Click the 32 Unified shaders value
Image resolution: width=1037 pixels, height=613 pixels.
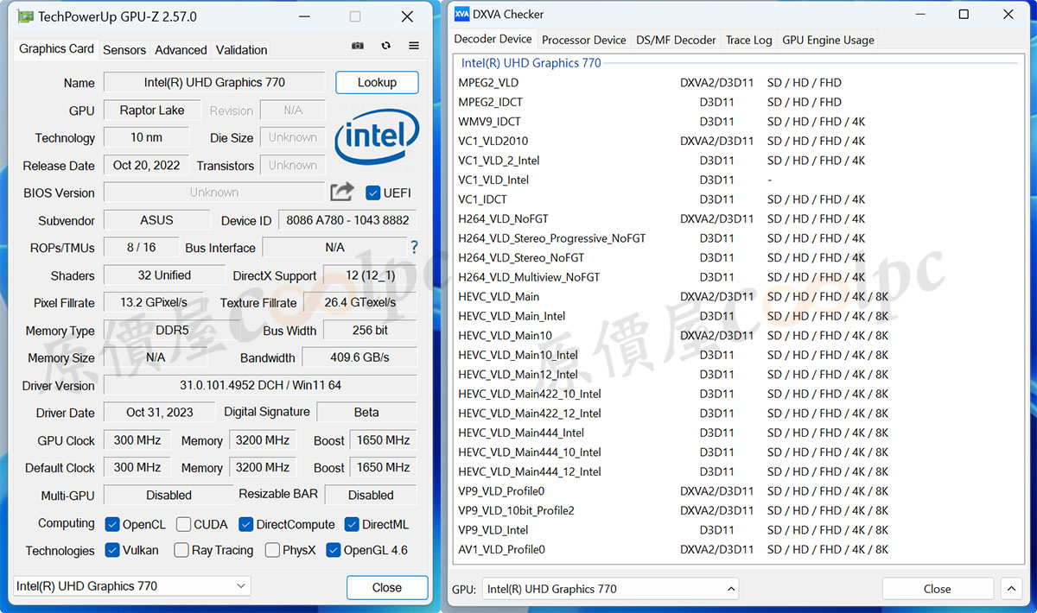click(164, 275)
